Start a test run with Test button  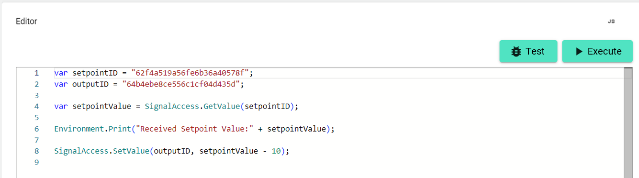(528, 51)
